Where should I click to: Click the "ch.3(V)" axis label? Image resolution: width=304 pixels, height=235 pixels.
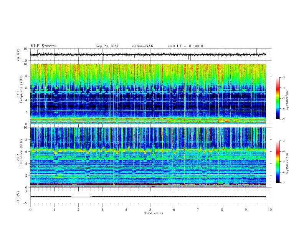[x=18, y=197]
